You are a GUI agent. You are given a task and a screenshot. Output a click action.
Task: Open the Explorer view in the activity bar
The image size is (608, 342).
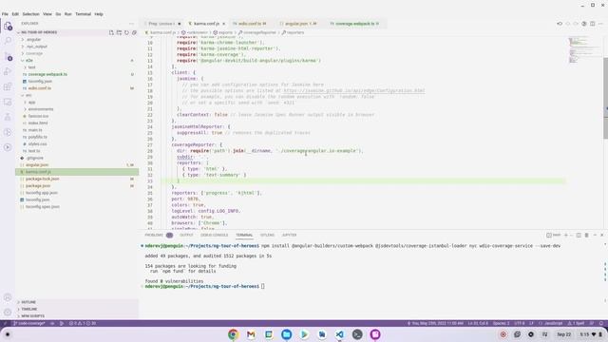(x=8, y=26)
